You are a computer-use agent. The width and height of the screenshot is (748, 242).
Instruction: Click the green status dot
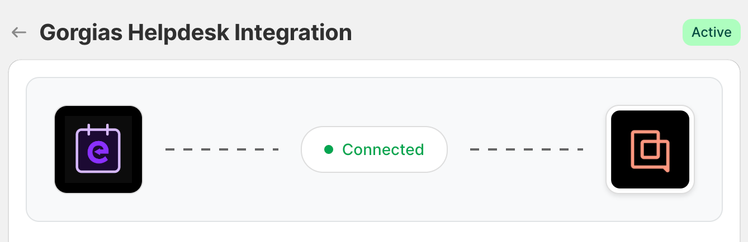(x=329, y=149)
